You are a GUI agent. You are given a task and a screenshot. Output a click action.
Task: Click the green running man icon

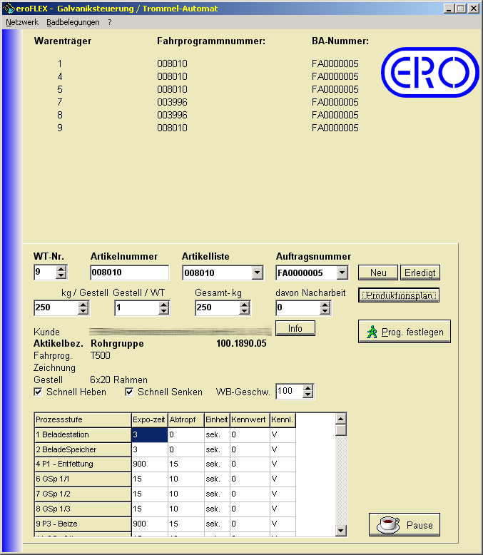coord(371,332)
